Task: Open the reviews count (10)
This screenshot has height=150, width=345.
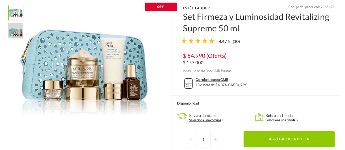Action: coord(236,41)
